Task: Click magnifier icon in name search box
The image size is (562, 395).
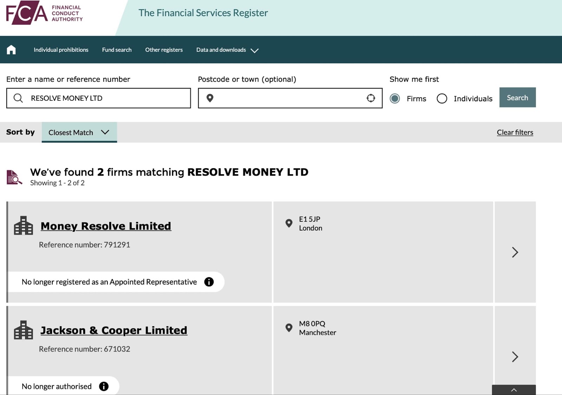Action: click(18, 98)
